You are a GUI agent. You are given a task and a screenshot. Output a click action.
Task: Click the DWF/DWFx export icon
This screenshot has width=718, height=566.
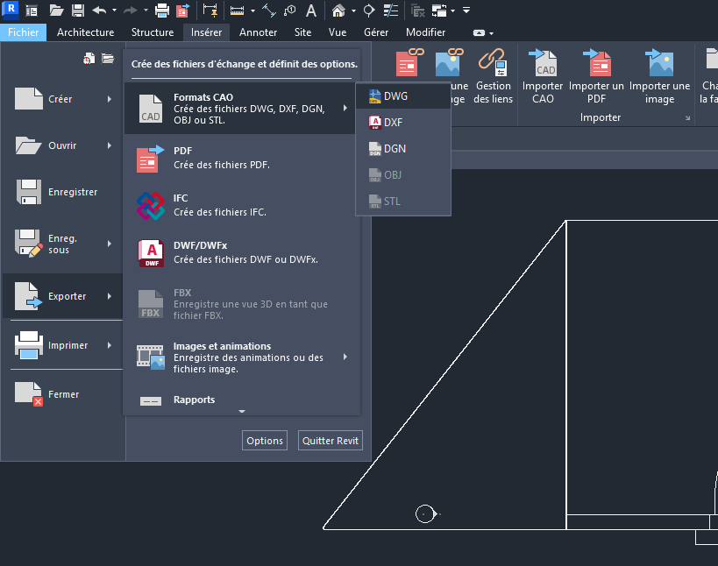[x=151, y=253]
